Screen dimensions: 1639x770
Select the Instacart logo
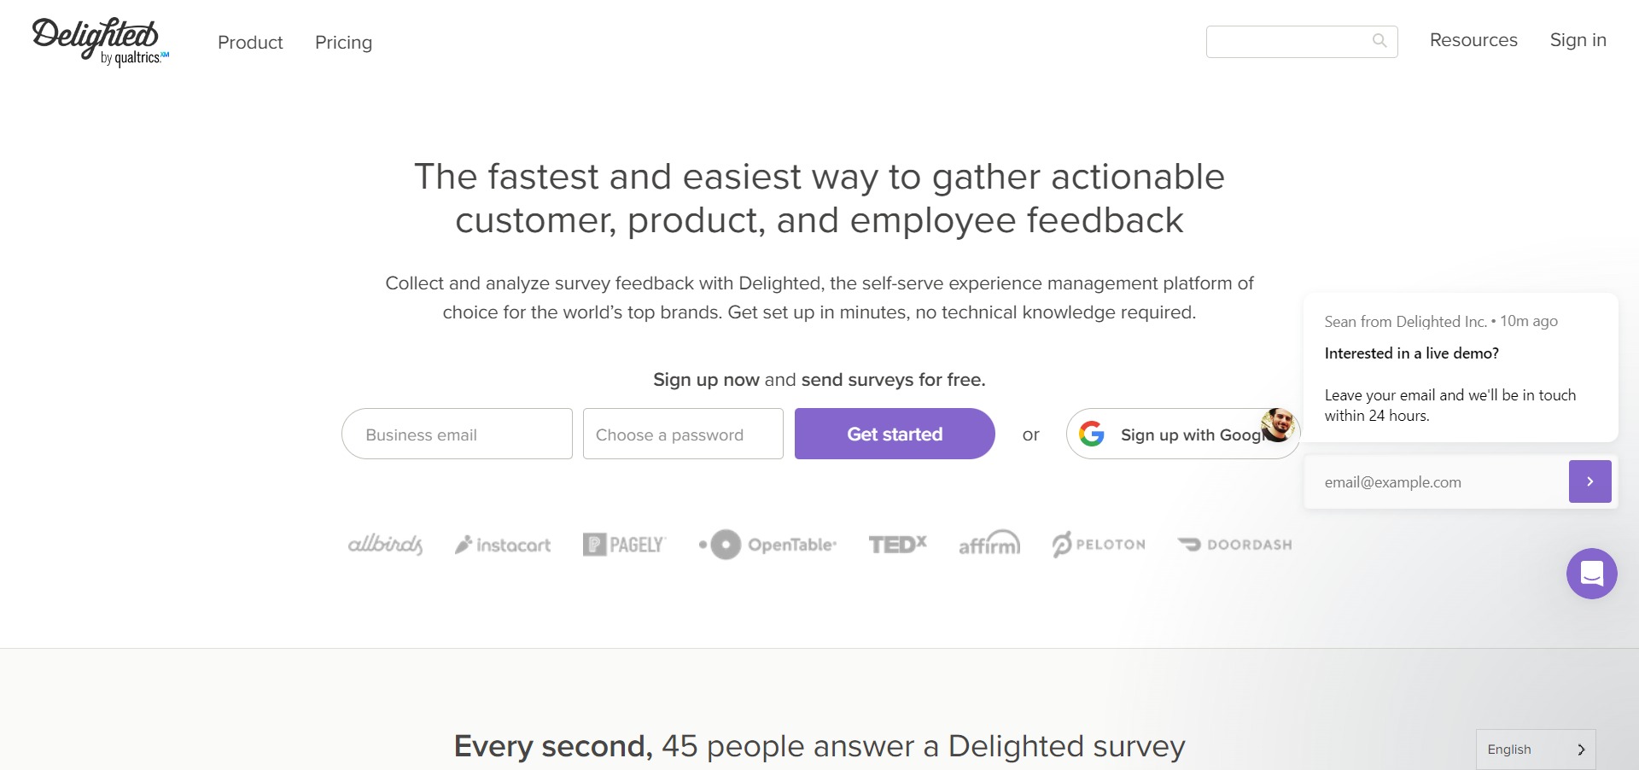pyautogui.click(x=503, y=544)
